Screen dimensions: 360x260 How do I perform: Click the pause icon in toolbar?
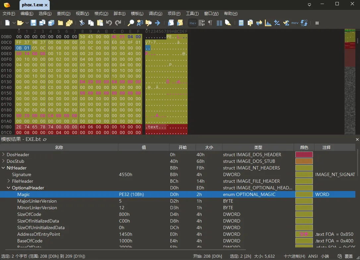(x=317, y=23)
